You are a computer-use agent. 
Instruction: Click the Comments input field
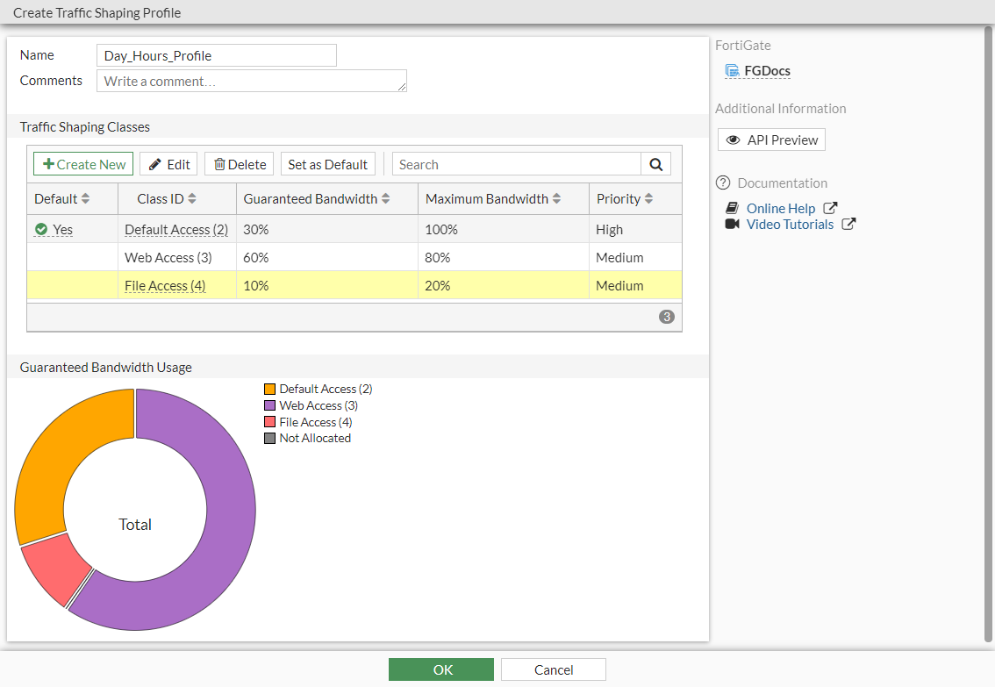[x=252, y=81]
